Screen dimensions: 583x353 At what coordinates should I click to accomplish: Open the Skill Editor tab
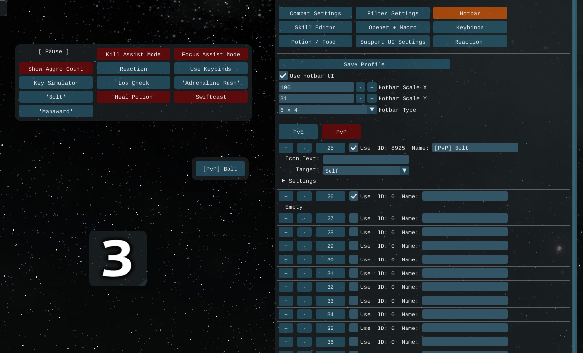pos(315,27)
